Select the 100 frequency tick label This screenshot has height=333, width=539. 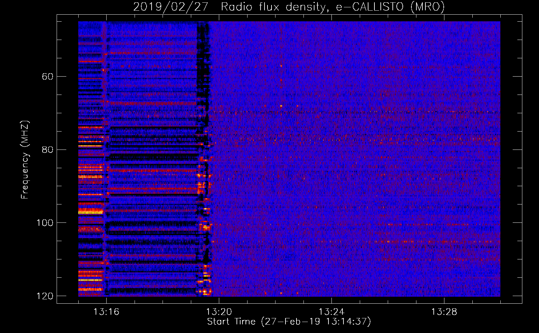45,223
